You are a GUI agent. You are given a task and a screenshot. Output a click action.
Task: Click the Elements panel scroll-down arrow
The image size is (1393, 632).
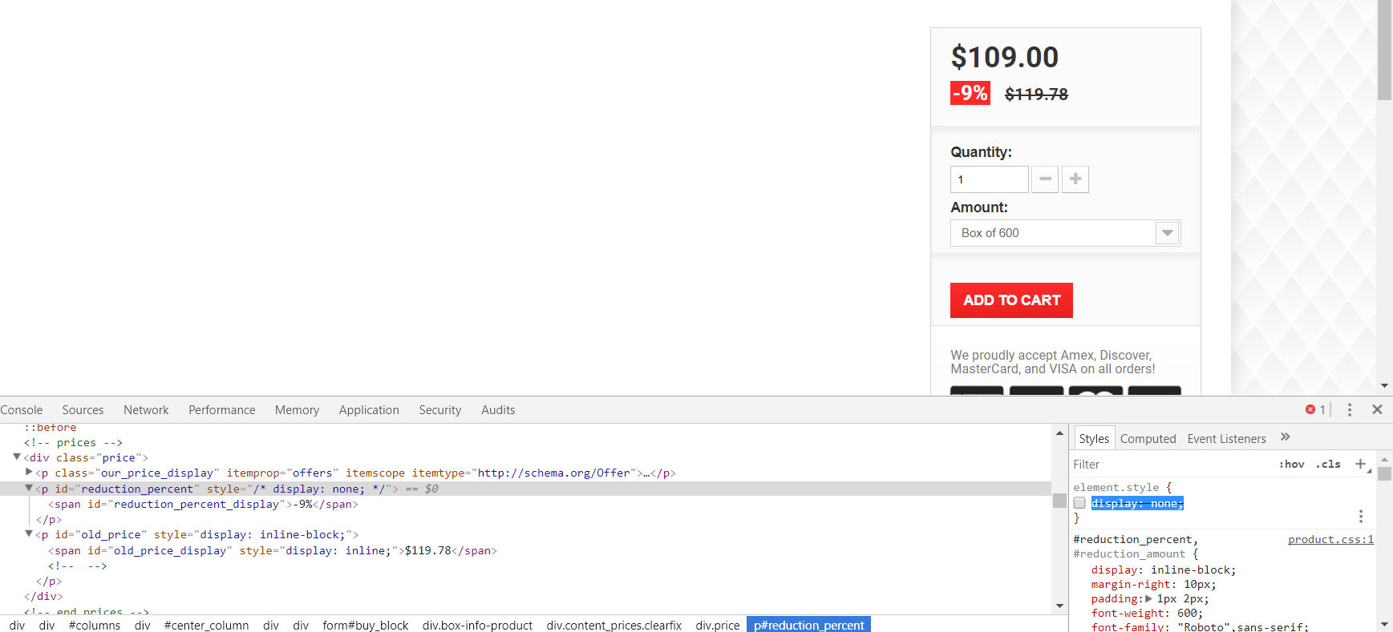(x=1059, y=606)
